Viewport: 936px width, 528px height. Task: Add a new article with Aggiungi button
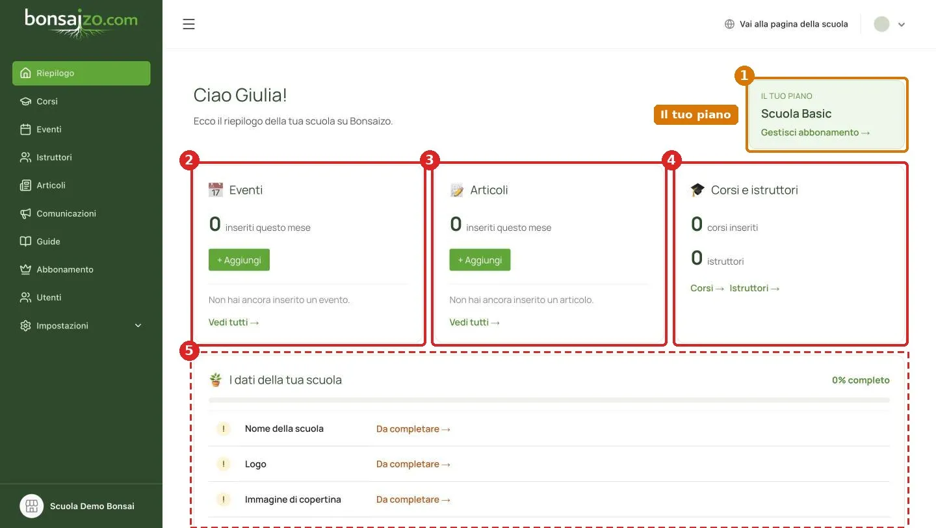480,260
